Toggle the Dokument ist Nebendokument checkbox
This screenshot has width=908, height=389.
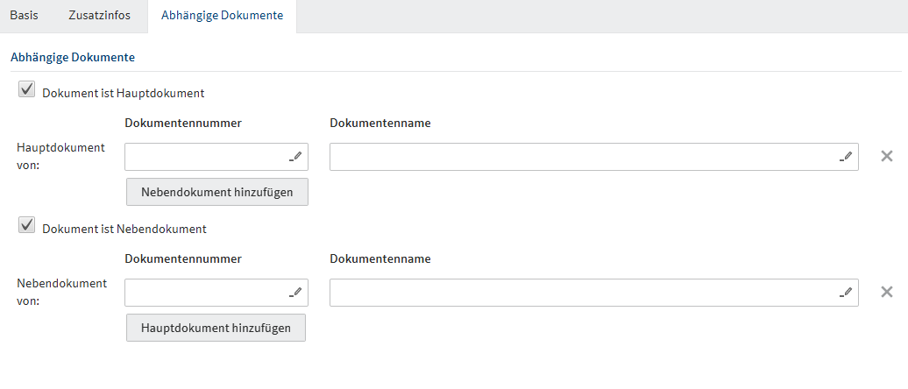coord(26,226)
